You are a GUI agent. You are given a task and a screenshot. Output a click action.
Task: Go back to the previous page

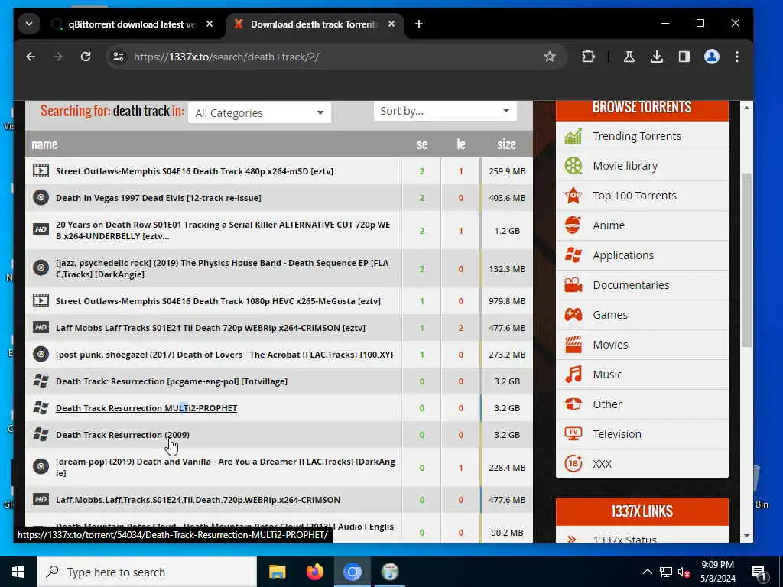coord(31,57)
